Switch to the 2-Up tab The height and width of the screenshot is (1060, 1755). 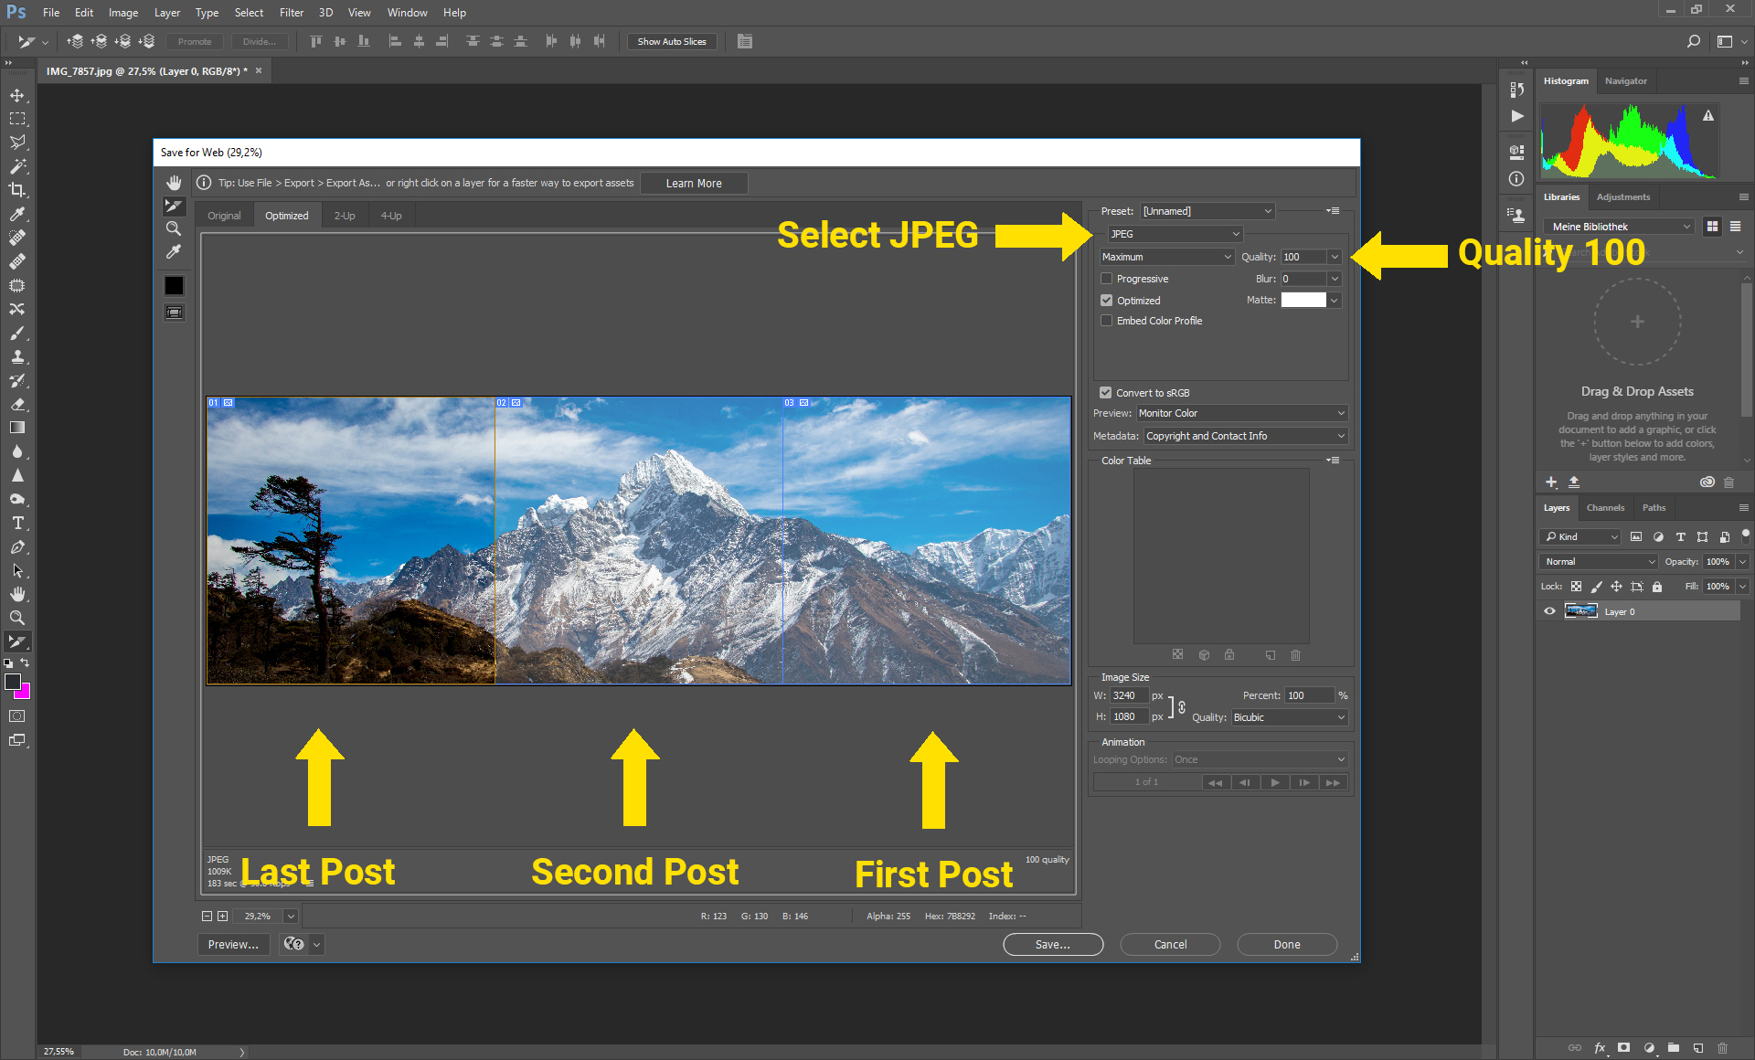(x=345, y=216)
